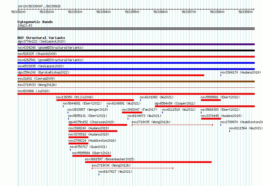Click the red esv3661597 variant bar

(148, 162)
